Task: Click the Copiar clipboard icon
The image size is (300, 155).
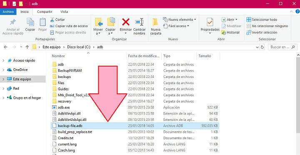Action: coord(30,22)
